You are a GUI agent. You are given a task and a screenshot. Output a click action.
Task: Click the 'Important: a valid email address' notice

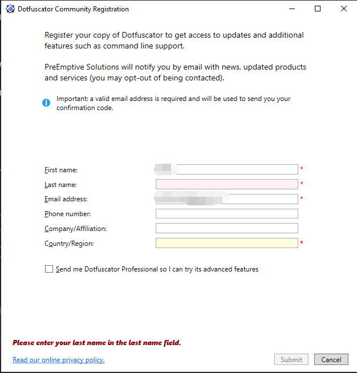(173, 103)
